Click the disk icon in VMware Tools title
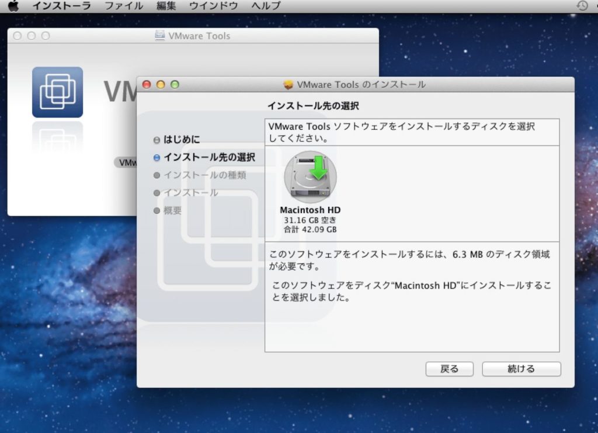598x433 pixels. tap(160, 36)
